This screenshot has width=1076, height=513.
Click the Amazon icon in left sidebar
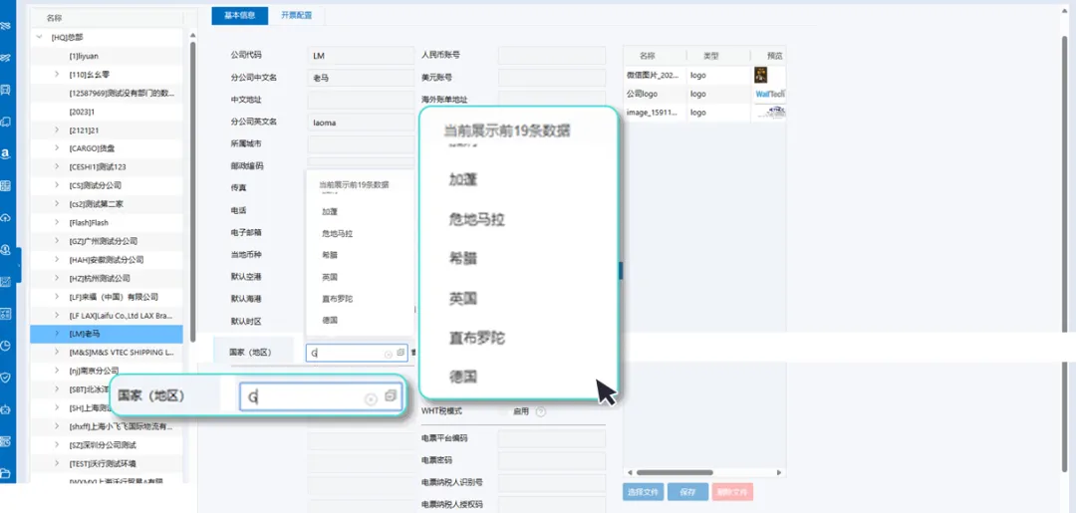click(6, 153)
